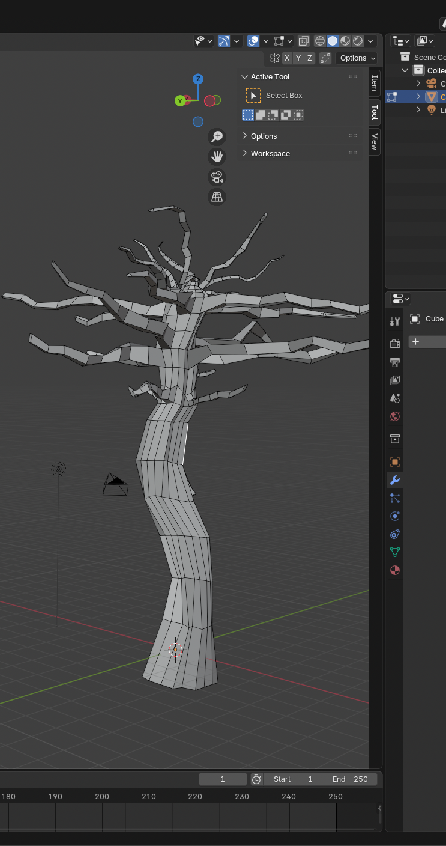
Task: Open the View Layer properties tab
Action: tap(395, 380)
